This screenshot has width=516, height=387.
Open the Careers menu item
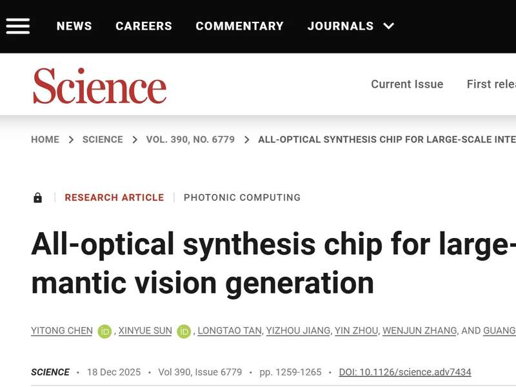[x=144, y=26]
